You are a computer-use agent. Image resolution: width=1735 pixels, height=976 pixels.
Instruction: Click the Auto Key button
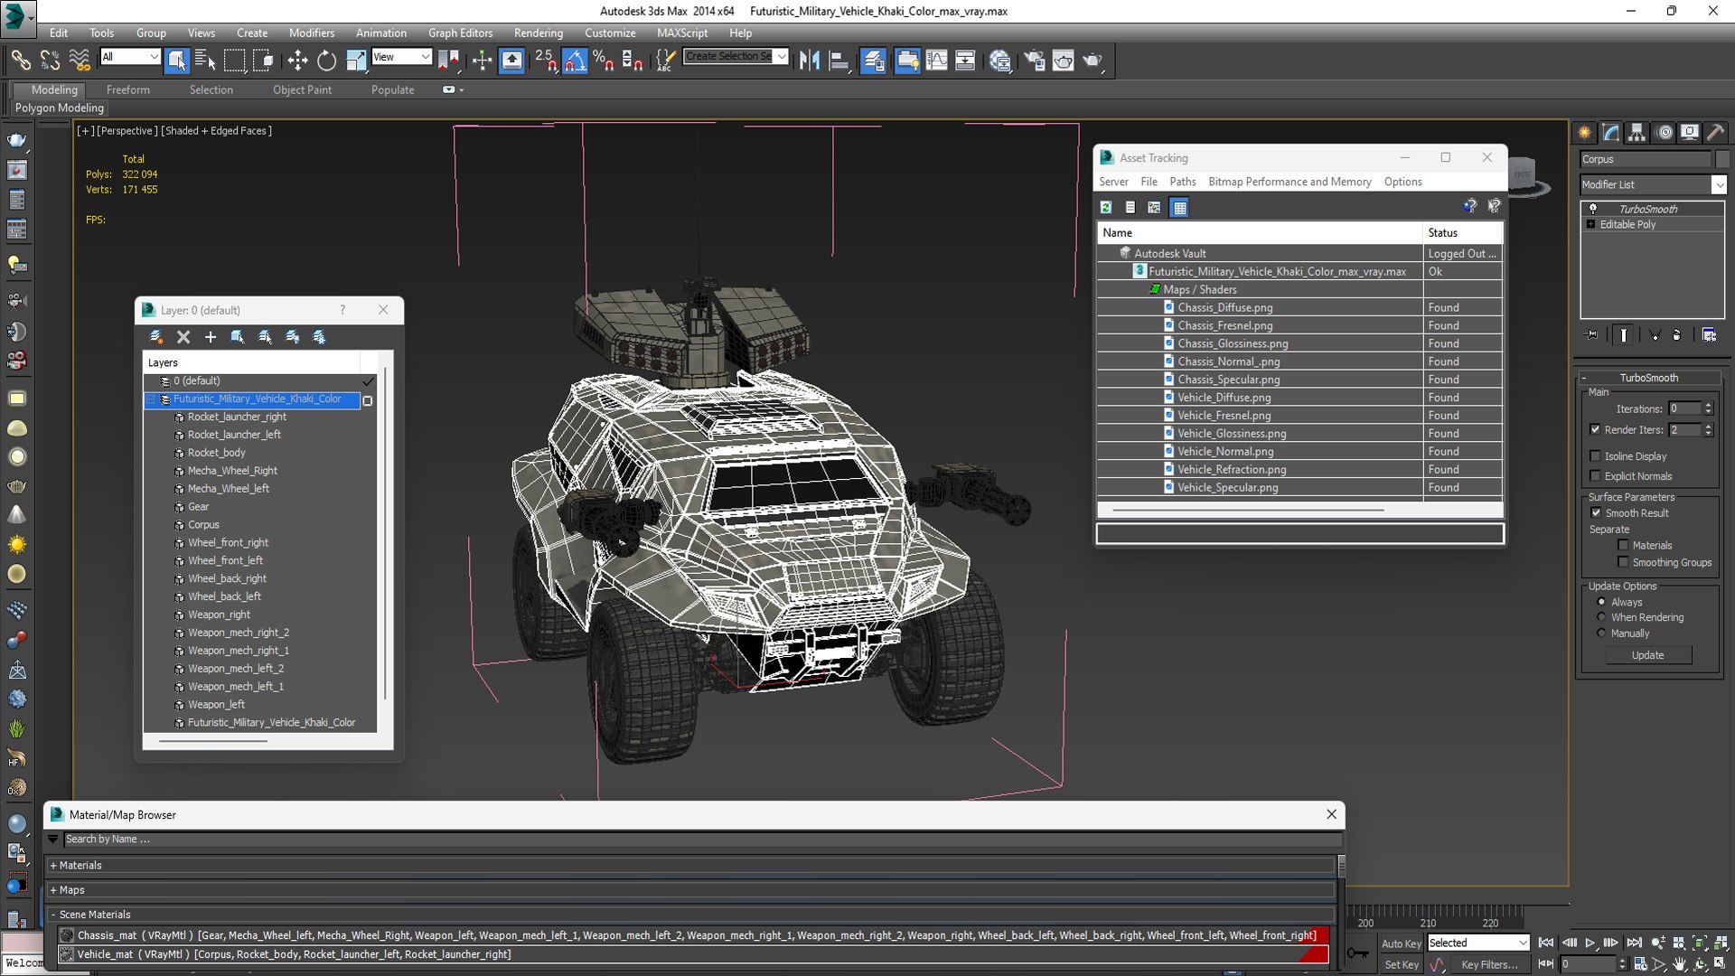click(1401, 943)
